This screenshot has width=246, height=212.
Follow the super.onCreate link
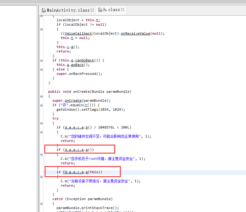point(73,100)
